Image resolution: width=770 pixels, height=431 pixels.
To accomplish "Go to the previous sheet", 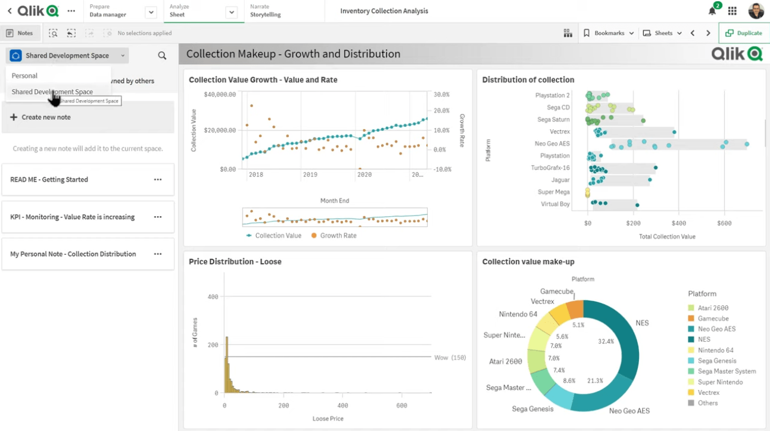I will tap(693, 33).
